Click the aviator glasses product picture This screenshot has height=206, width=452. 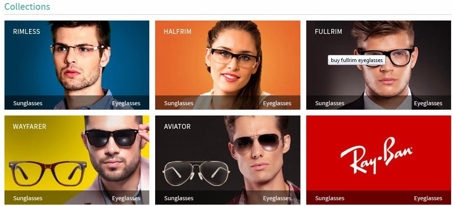tap(197, 173)
